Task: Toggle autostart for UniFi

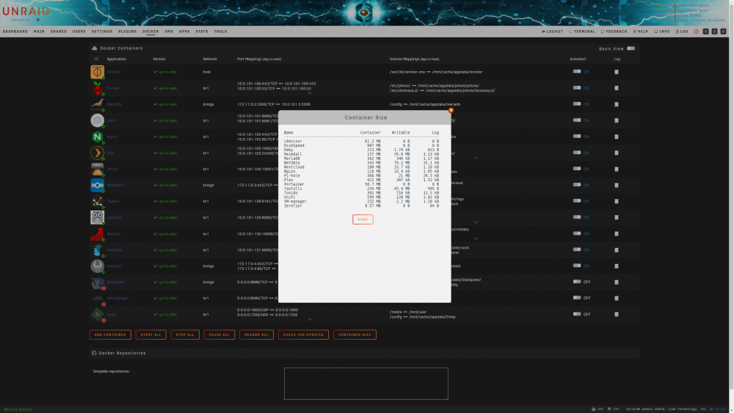Action: pyautogui.click(x=577, y=120)
